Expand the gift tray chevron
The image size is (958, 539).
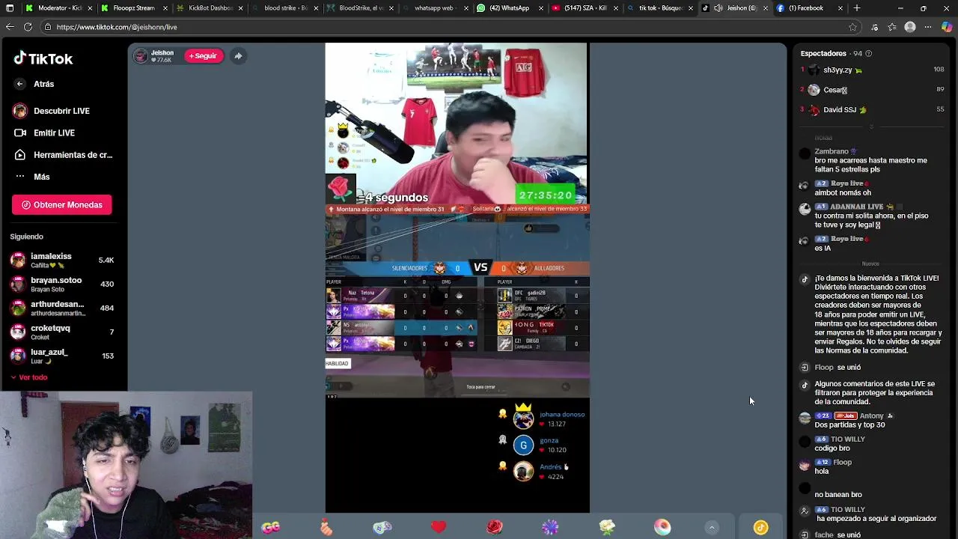click(712, 527)
